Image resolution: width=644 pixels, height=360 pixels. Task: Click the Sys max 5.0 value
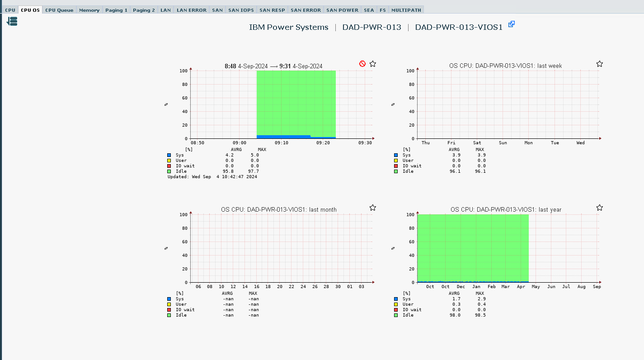(254, 155)
